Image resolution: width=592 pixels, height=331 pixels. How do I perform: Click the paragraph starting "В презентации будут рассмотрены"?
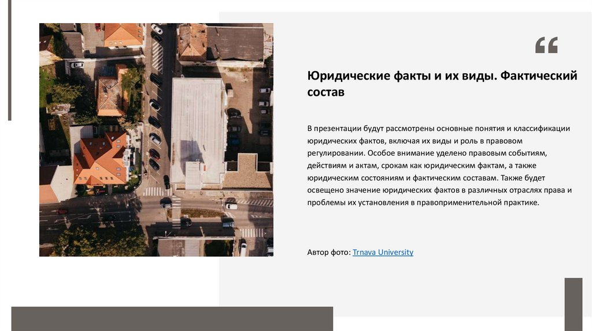(x=439, y=165)
